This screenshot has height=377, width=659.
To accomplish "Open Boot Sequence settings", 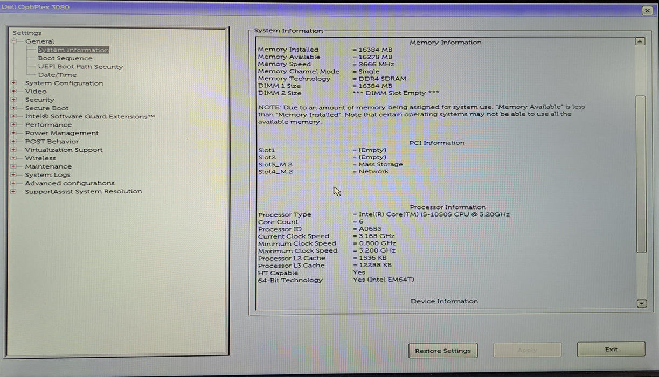I will (x=65, y=58).
